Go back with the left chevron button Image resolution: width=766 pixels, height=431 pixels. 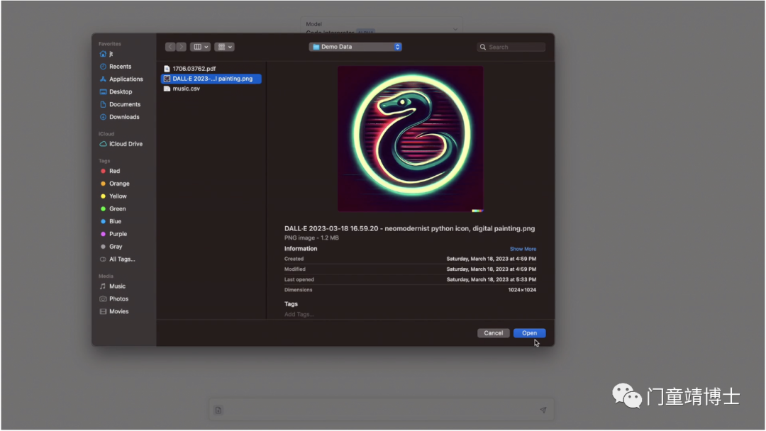tap(170, 47)
